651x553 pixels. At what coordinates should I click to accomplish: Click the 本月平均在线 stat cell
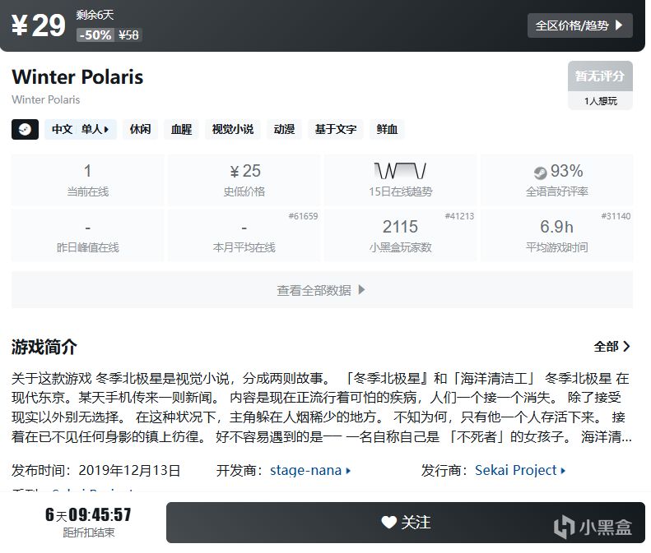[x=244, y=236]
